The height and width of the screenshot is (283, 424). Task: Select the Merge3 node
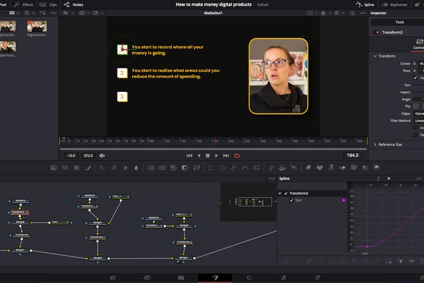98,258
